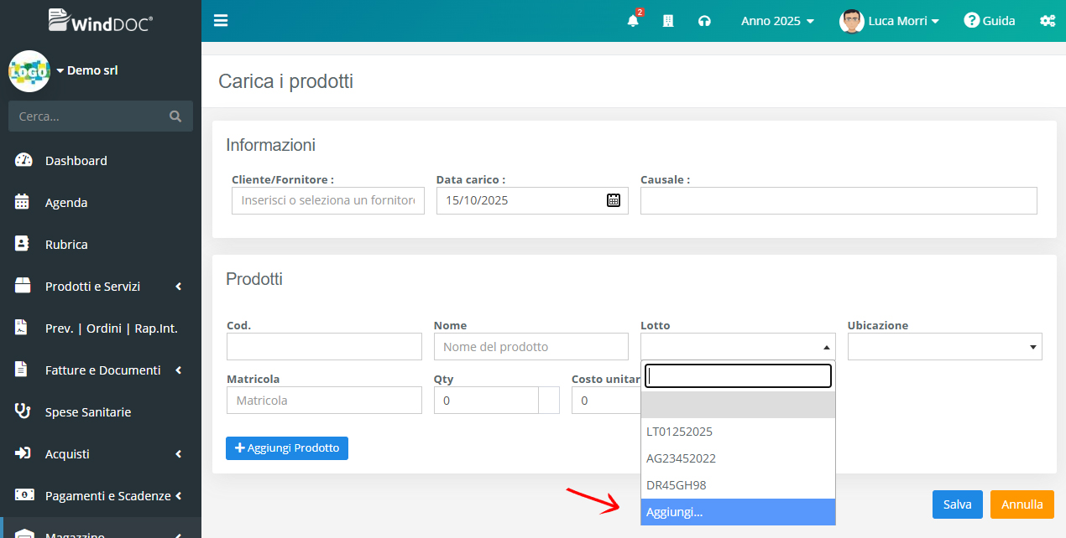Open the Luca Morri user menu
The image size is (1066, 538).
pyautogui.click(x=890, y=21)
